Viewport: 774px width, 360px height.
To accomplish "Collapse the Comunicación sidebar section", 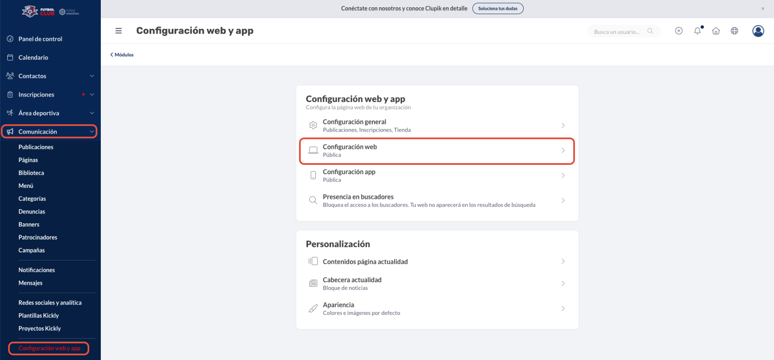I will [x=50, y=132].
